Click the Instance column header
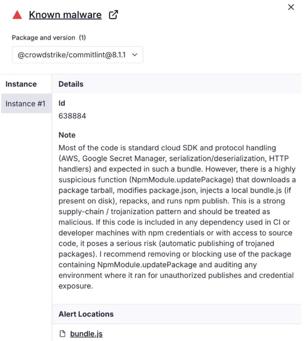Screen dimensions: 307x341 coord(21,84)
